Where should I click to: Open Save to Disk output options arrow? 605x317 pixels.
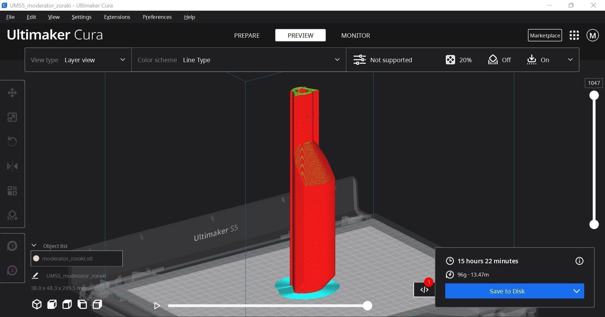pyautogui.click(x=576, y=291)
